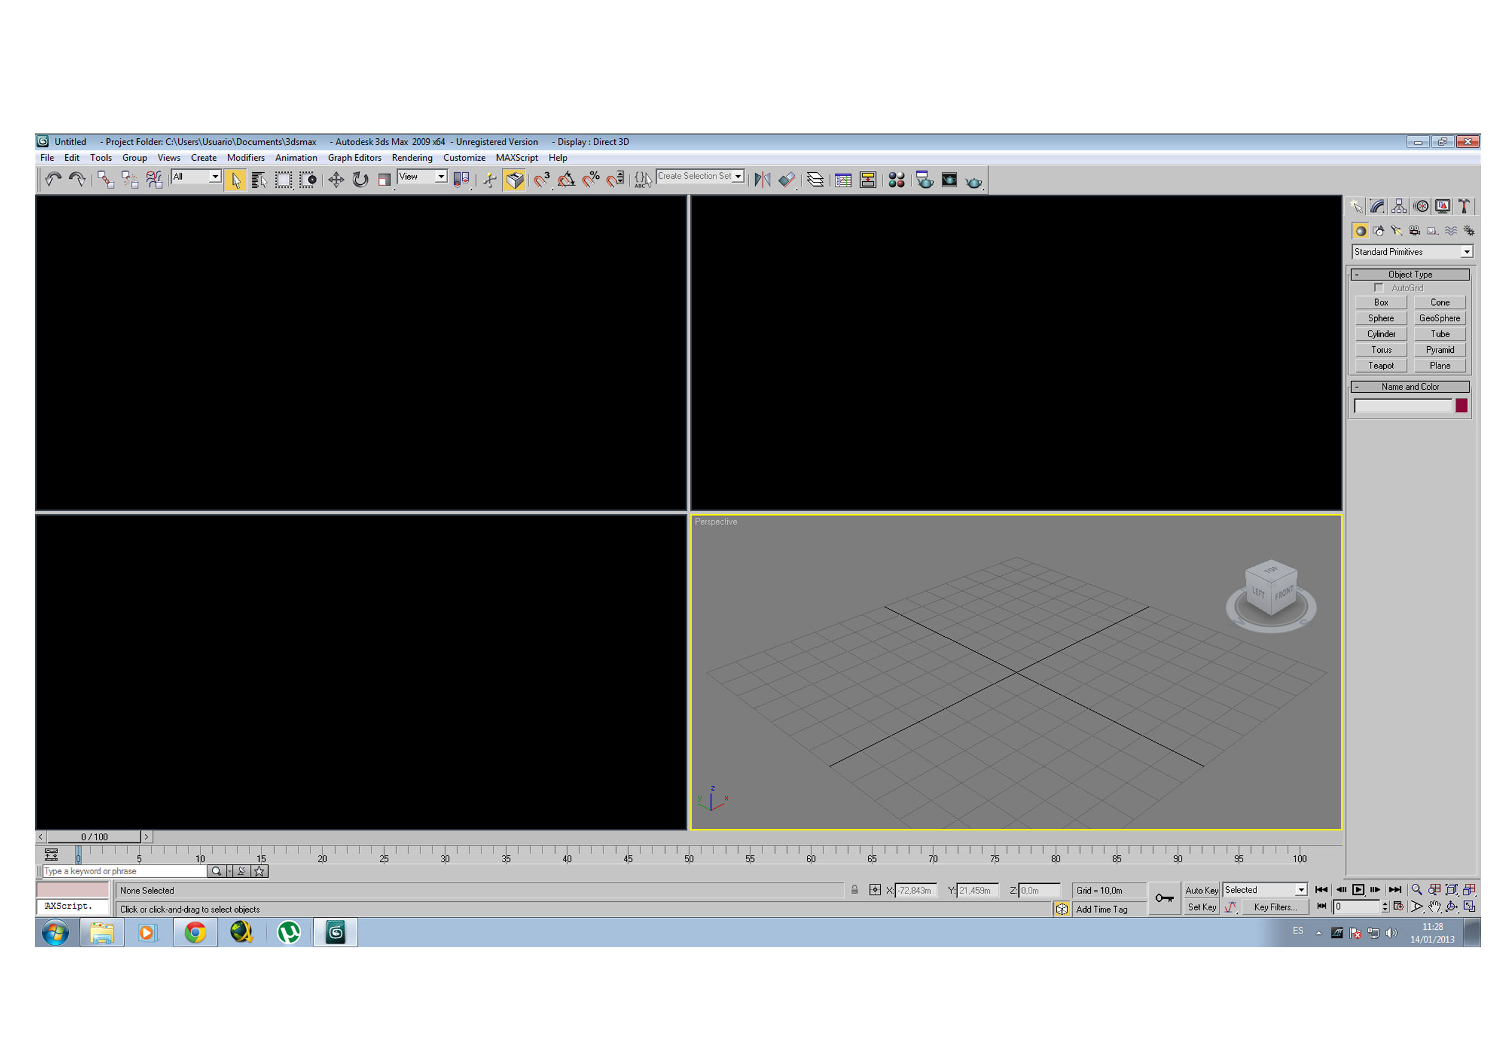
Task: Select the Pan View hand tool
Action: point(1434,907)
